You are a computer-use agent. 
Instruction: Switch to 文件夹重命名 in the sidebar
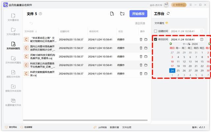[x=13, y=32]
